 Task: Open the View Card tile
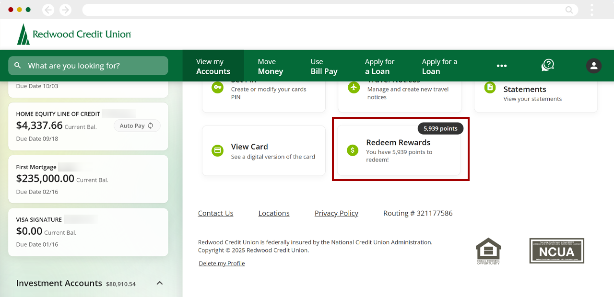(264, 150)
